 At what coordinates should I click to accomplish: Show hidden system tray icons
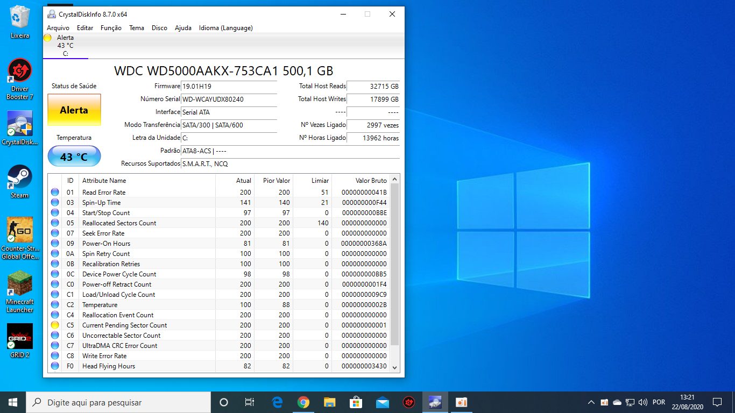(591, 402)
